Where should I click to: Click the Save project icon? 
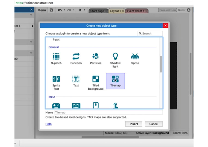tap(51, 10)
